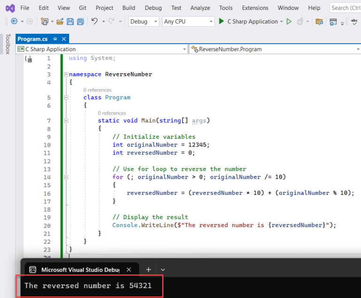
Task: Close the Program.cs tab
Action: point(64,39)
